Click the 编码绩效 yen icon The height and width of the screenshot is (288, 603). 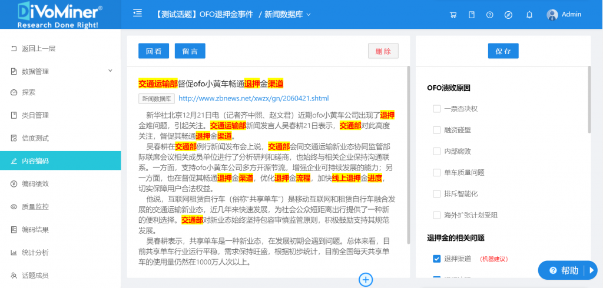pyautogui.click(x=14, y=183)
